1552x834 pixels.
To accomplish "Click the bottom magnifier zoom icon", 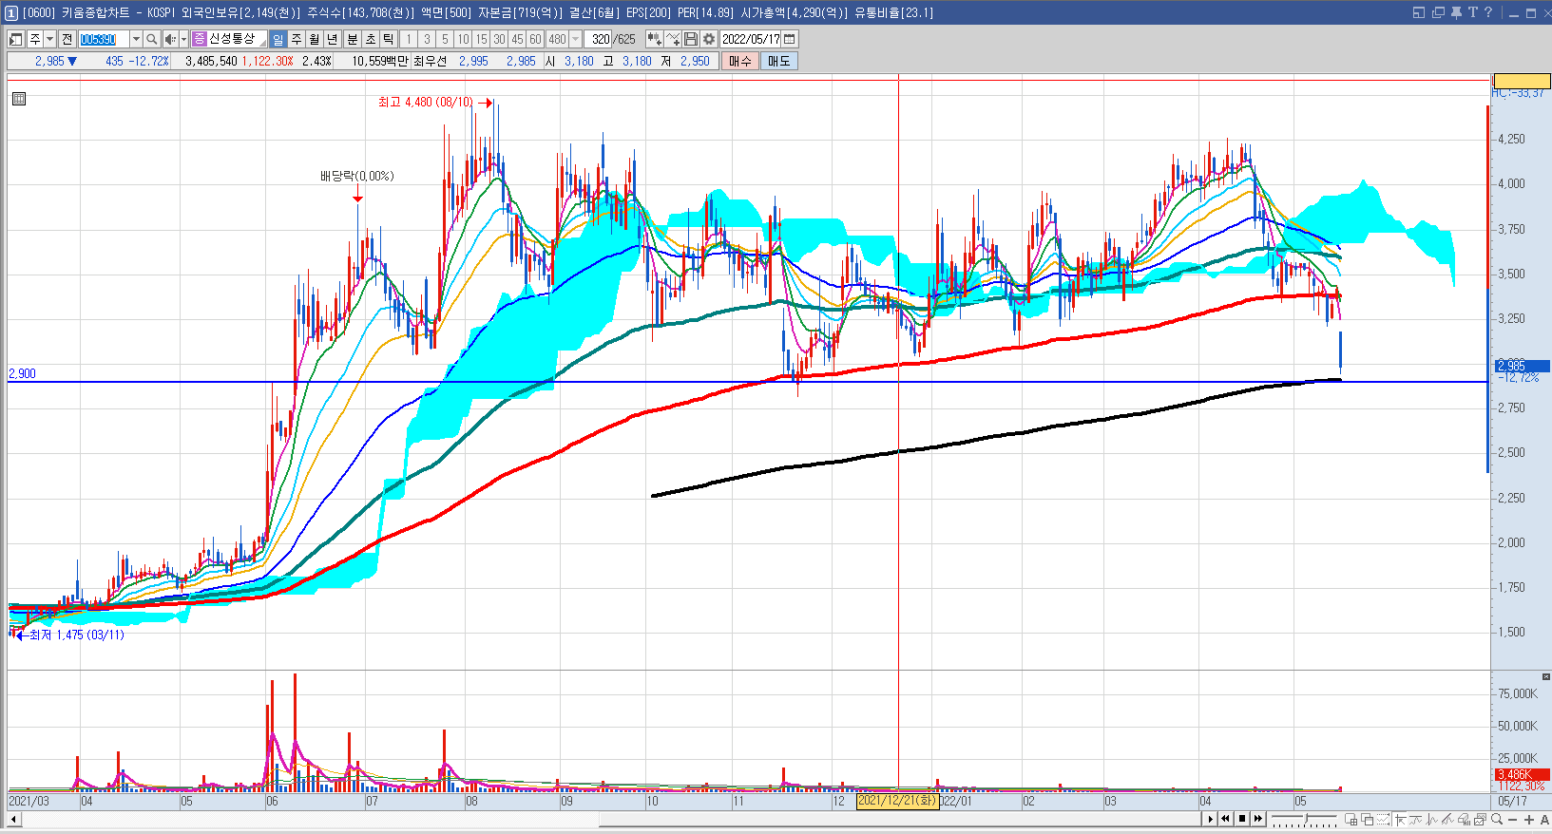I will [x=1497, y=820].
